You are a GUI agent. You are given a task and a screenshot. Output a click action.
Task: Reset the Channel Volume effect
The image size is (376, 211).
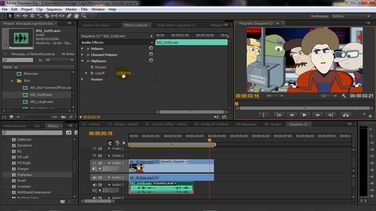tap(151, 55)
